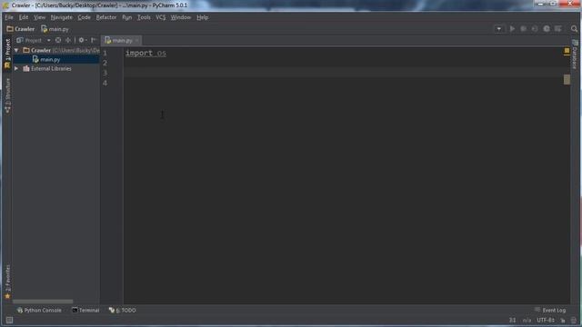Collapse the Crawler project folder
This screenshot has width=582, height=327.
click(16, 50)
